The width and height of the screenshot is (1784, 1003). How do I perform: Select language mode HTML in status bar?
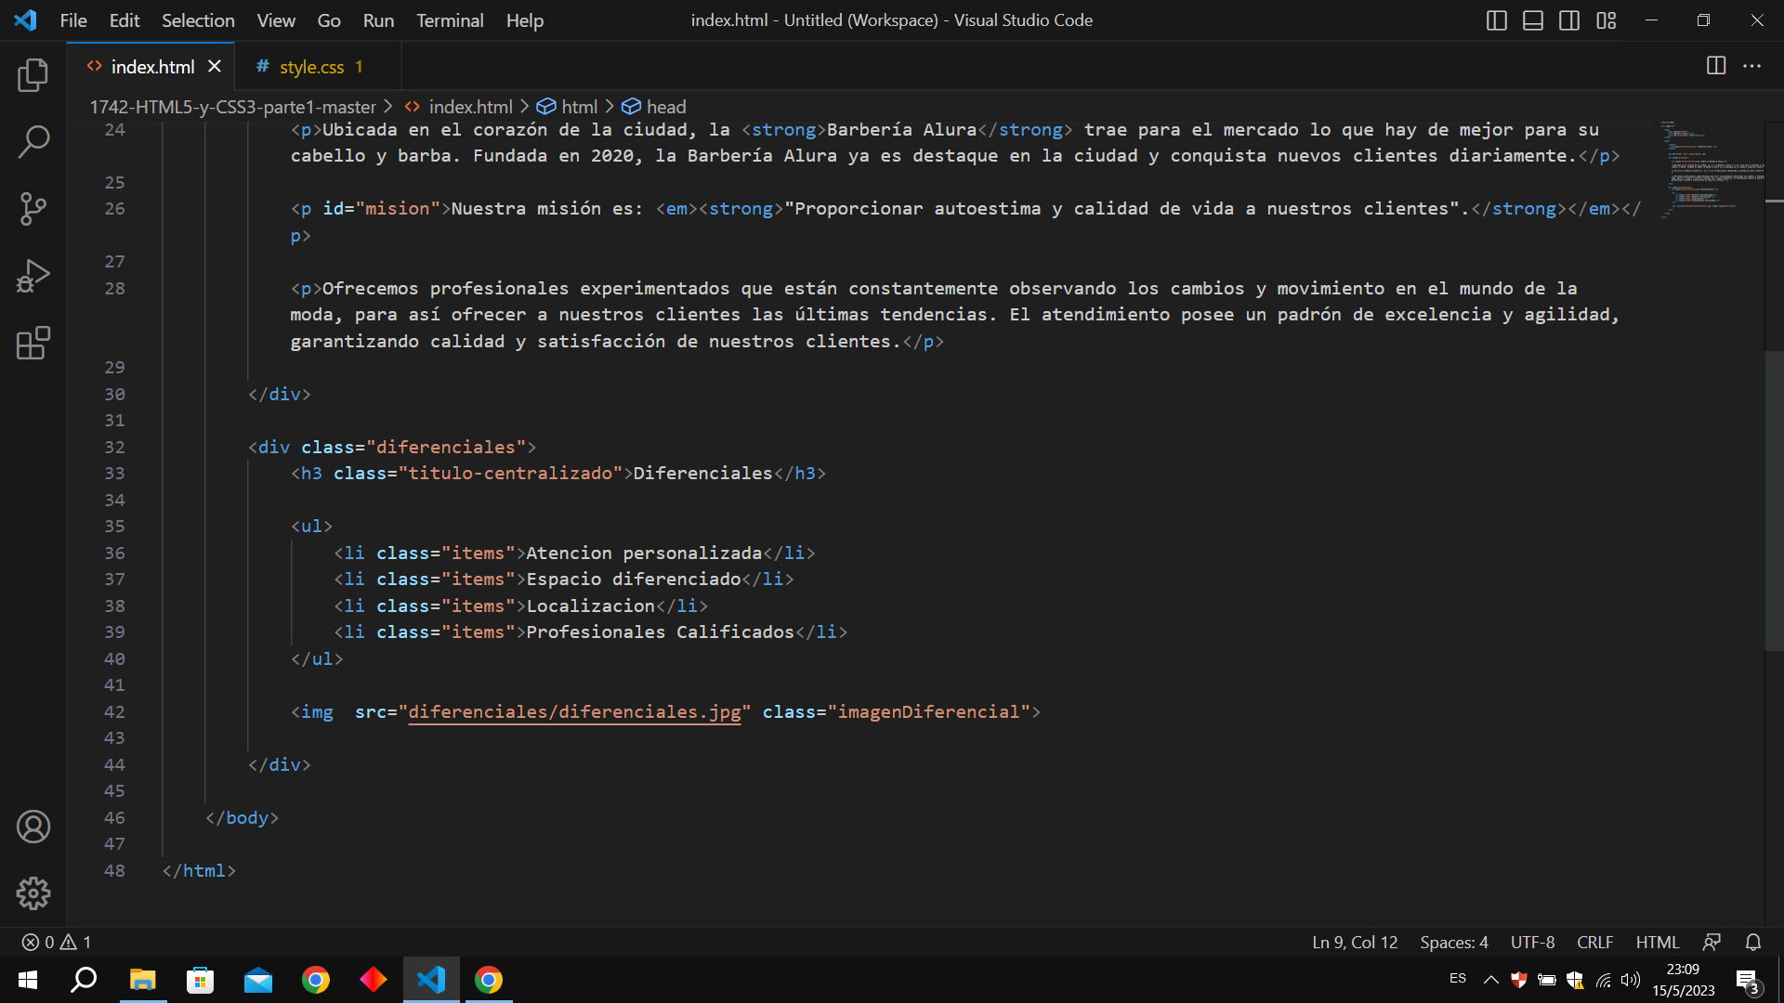coord(1658,943)
